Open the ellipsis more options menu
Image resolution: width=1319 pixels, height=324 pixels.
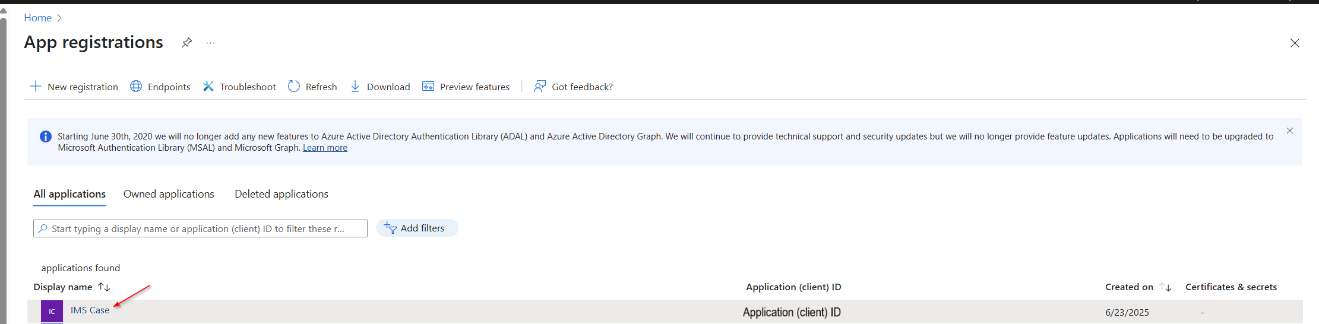click(210, 43)
